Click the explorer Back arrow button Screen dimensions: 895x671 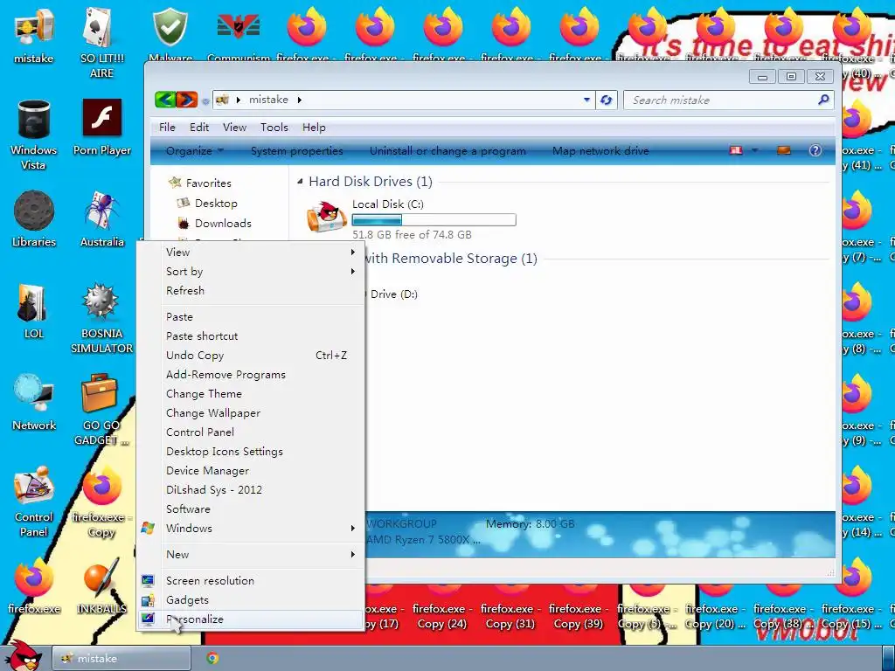point(165,100)
